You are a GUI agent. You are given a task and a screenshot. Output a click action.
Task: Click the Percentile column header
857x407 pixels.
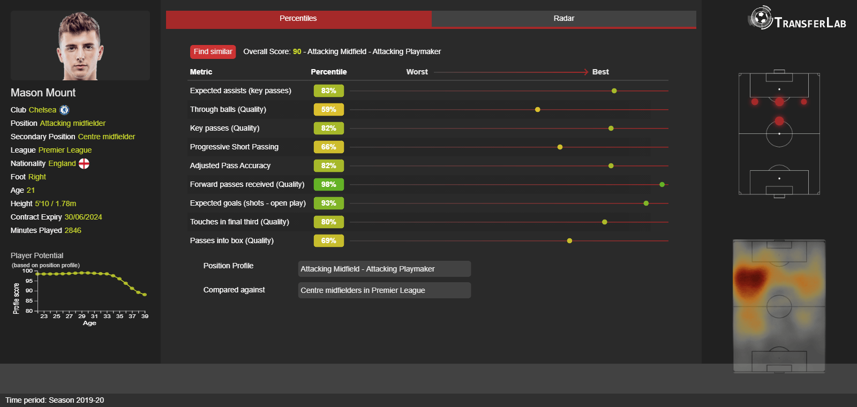[x=329, y=72]
